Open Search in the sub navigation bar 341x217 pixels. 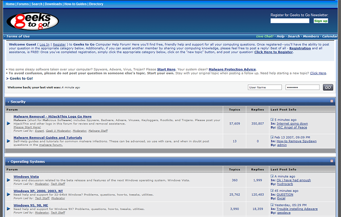coord(294,36)
